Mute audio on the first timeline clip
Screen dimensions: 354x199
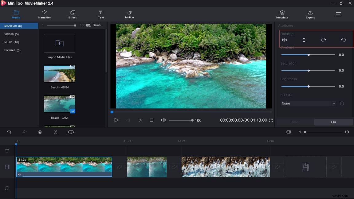[x=20, y=174]
